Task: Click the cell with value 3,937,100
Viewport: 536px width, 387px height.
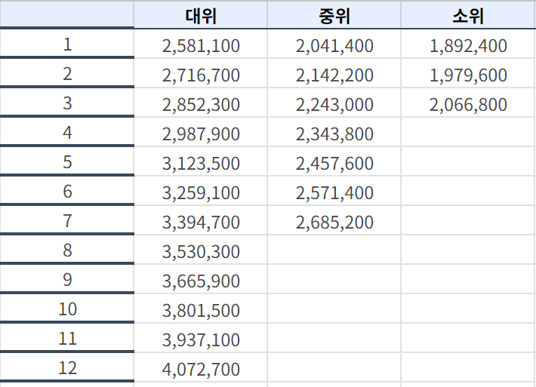Action: pyautogui.click(x=201, y=338)
